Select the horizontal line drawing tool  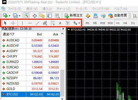(30, 23)
